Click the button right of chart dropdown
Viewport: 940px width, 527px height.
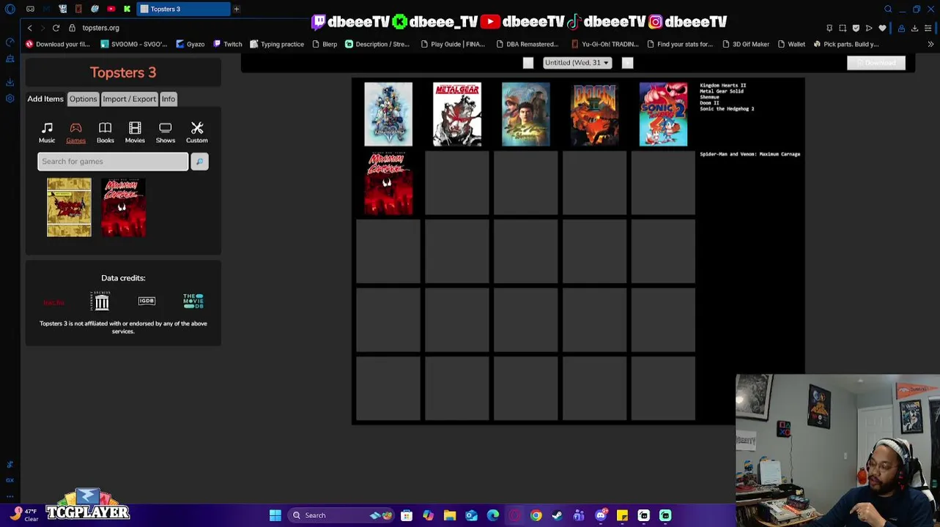[627, 63]
